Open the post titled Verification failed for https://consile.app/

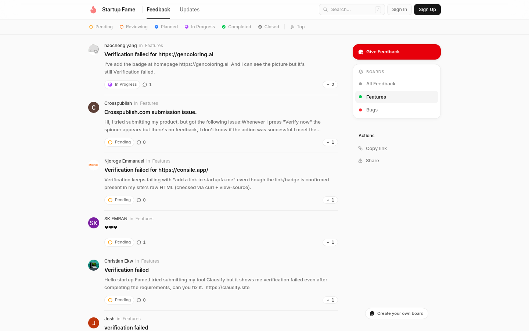(156, 170)
